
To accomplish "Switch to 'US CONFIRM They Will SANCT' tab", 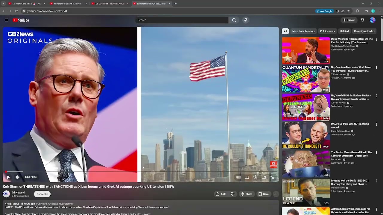I will coord(110,4).
